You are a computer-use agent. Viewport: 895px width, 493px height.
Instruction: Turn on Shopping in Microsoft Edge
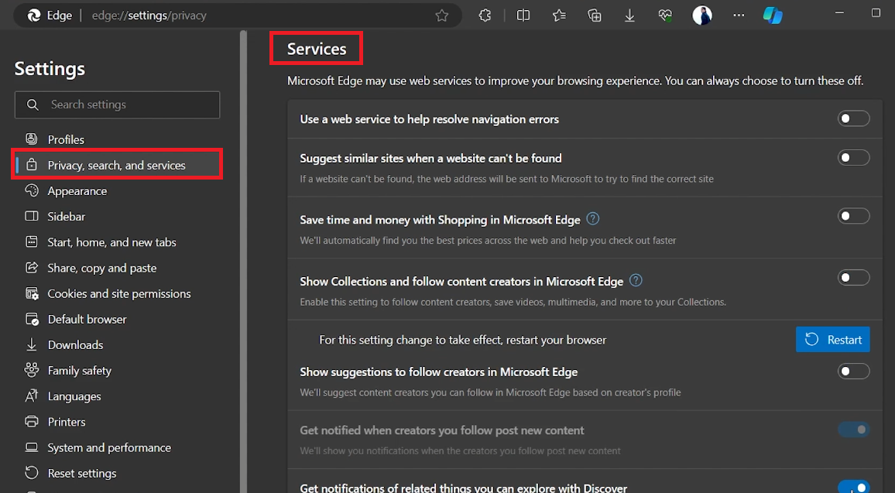tap(853, 217)
